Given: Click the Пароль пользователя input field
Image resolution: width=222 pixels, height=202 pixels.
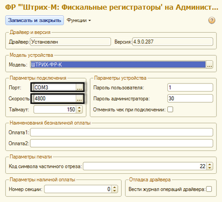Looking at the screenshot, I should click(x=190, y=87).
